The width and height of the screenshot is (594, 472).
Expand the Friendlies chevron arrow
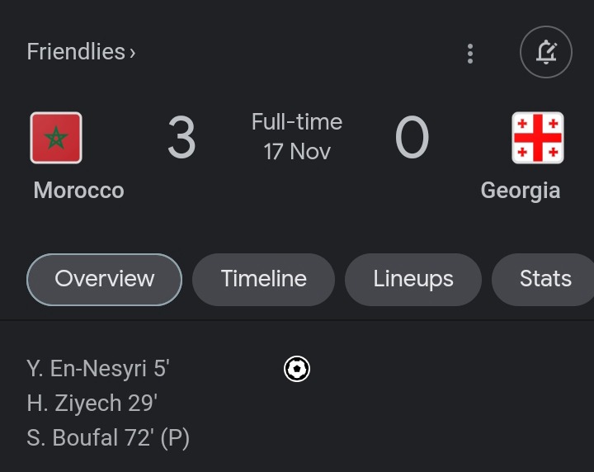click(132, 53)
